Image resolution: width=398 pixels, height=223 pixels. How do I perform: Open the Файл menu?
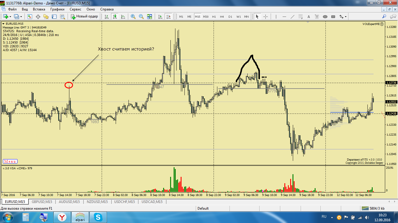(13, 9)
